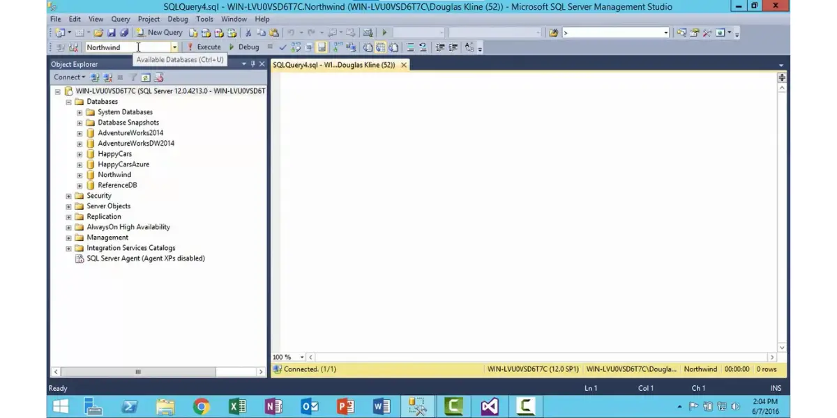Viewport: 837px width, 418px height.
Task: Open the Project menu
Action: pyautogui.click(x=149, y=19)
